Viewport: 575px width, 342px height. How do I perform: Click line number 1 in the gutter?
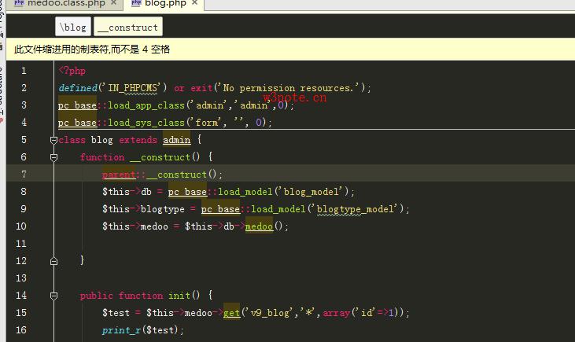(24, 71)
